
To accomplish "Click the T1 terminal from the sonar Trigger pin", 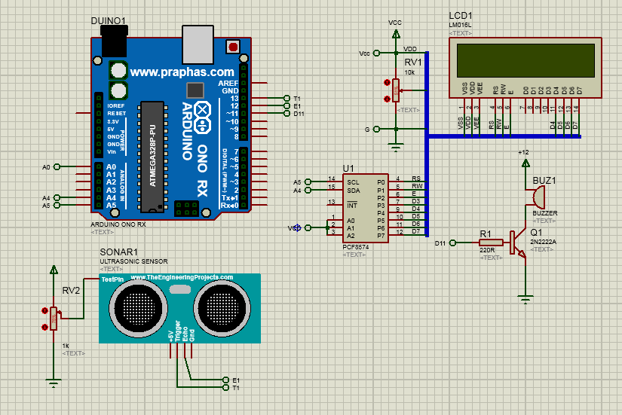I will [x=225, y=387].
